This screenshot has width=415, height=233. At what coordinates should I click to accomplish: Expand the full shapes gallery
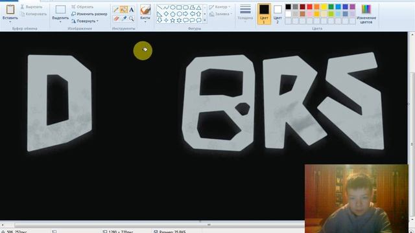[x=205, y=20]
